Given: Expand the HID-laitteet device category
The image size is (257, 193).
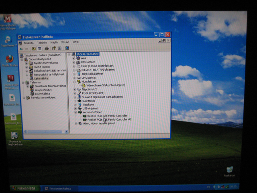Looking at the screenshot, I should (x=74, y=62).
